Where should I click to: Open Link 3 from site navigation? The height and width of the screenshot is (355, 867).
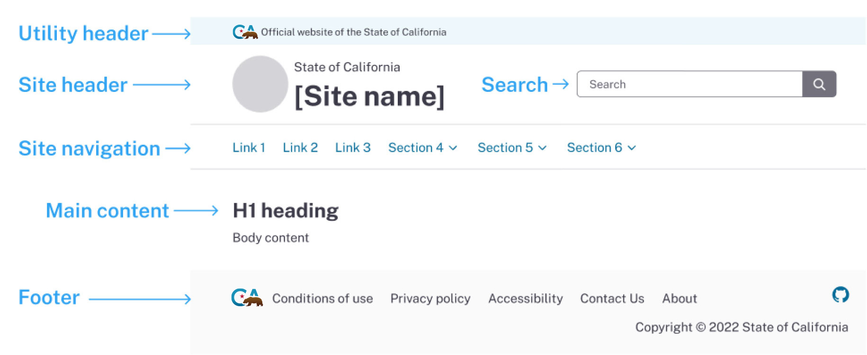click(x=353, y=148)
